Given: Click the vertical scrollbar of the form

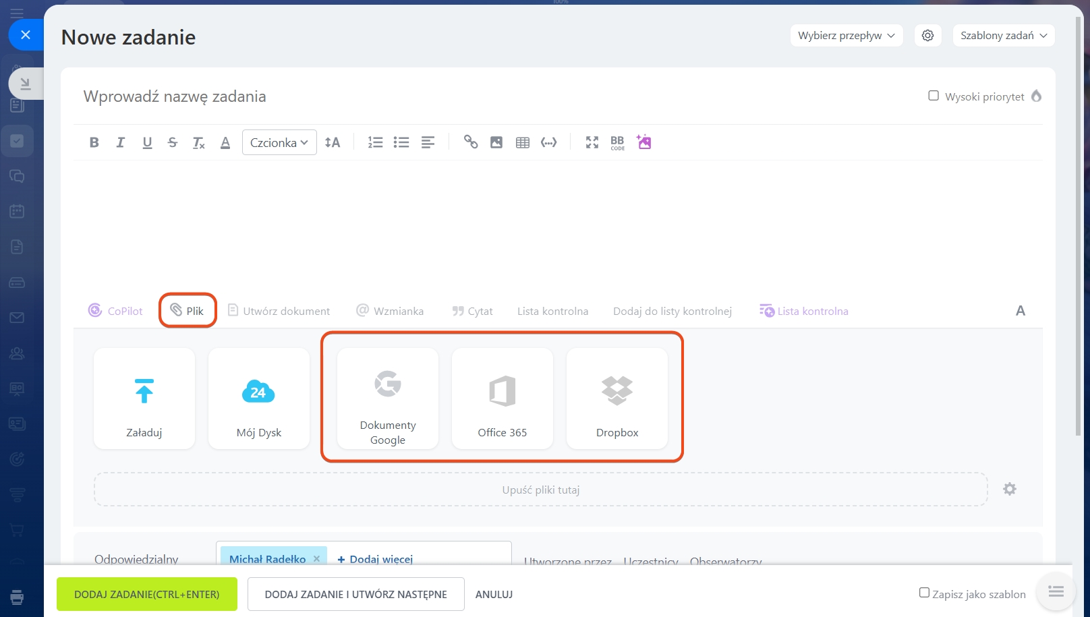Looking at the screenshot, I should click(1078, 226).
